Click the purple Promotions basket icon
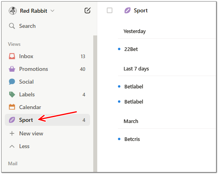The image size is (218, 174). (x=12, y=69)
